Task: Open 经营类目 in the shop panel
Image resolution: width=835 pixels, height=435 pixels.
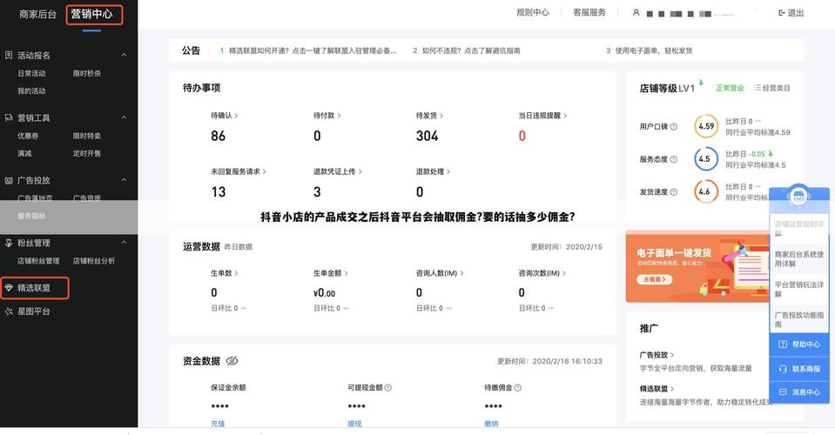Action: 772,88
